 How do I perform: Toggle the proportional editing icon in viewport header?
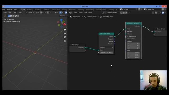point(48,13)
